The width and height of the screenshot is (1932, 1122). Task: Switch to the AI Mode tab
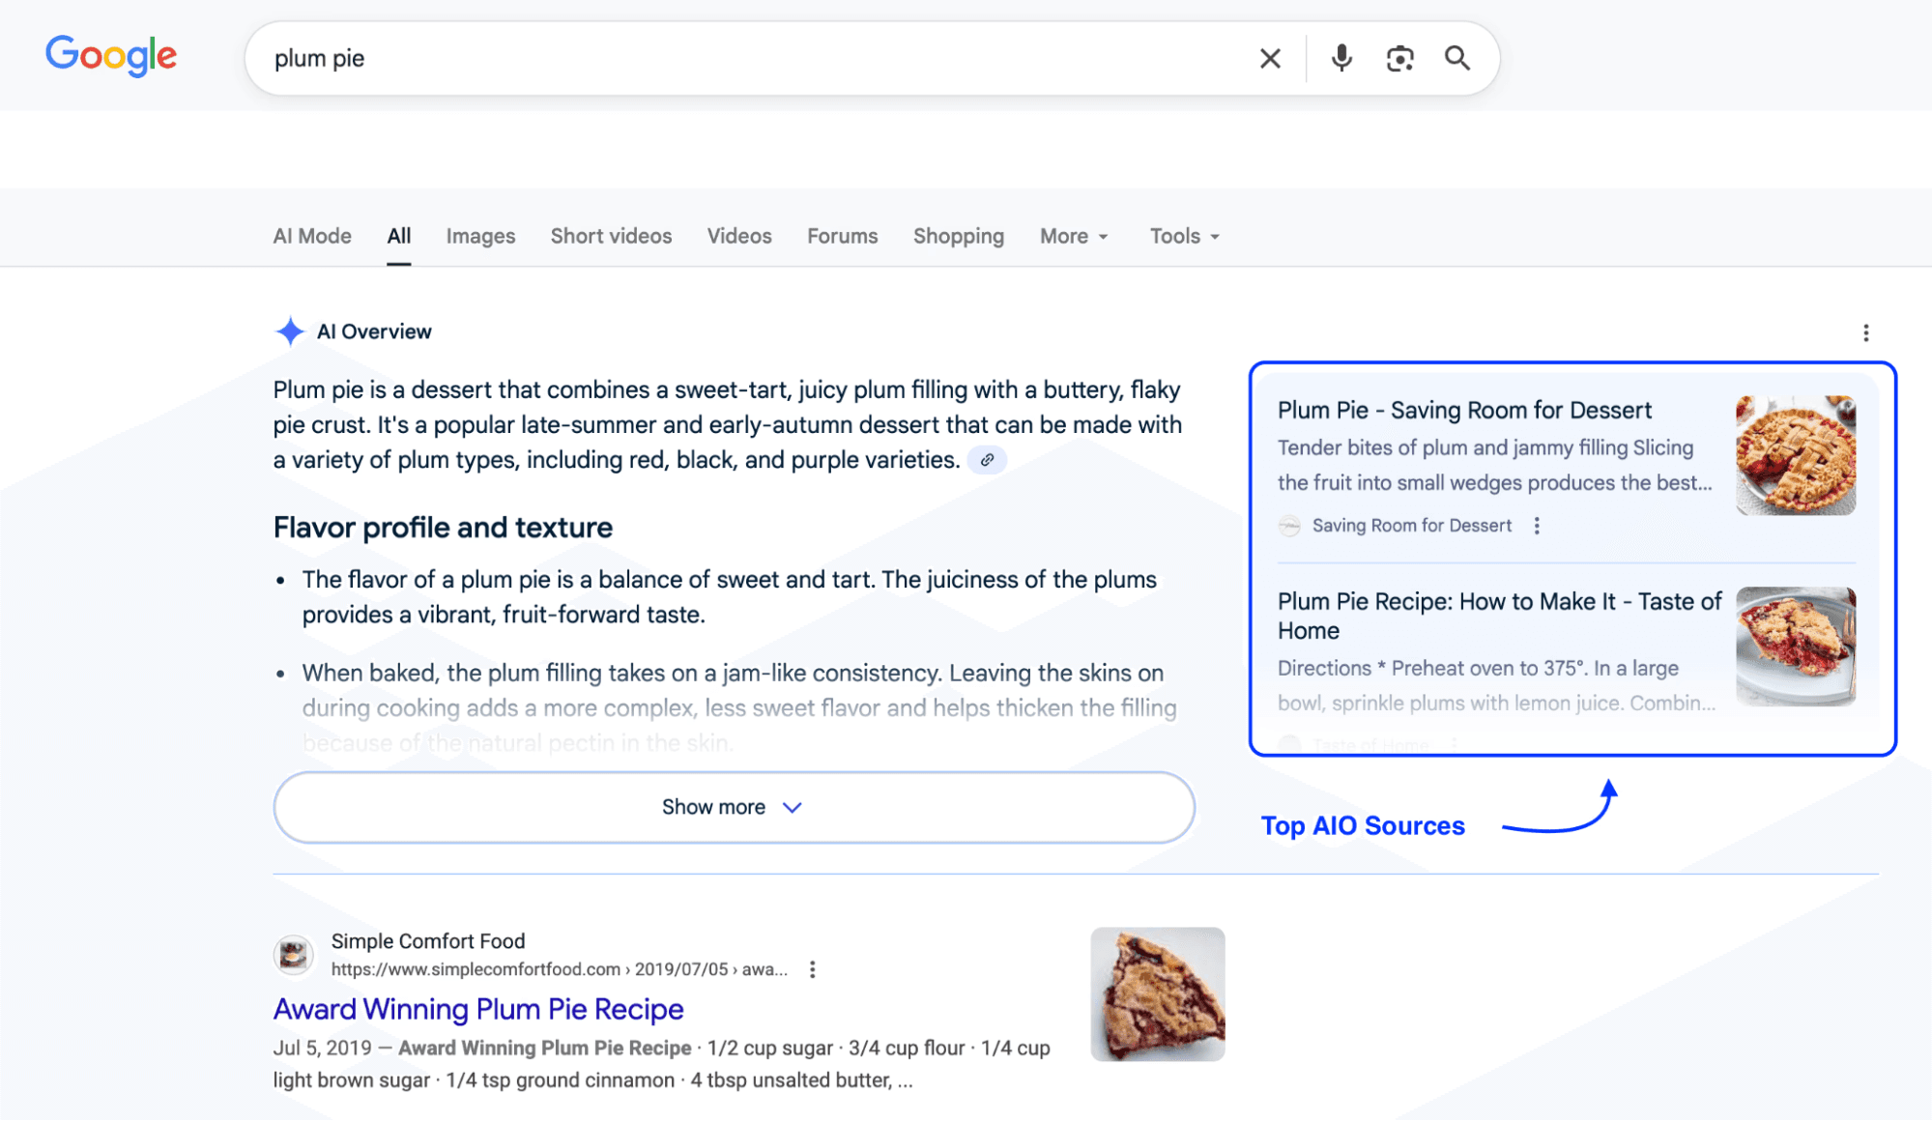point(312,236)
